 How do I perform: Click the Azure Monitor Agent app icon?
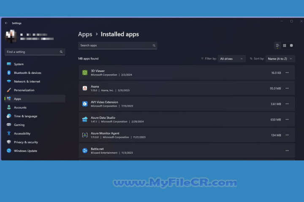[x=85, y=135]
